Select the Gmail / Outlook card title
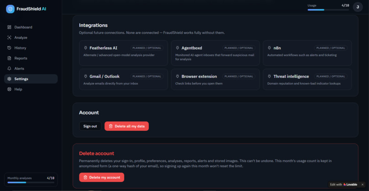This screenshot has height=191, width=369. coord(104,76)
